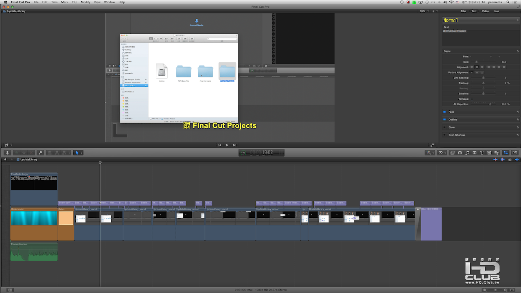
Task: Open the Titles browser T icon
Action: tap(482, 153)
